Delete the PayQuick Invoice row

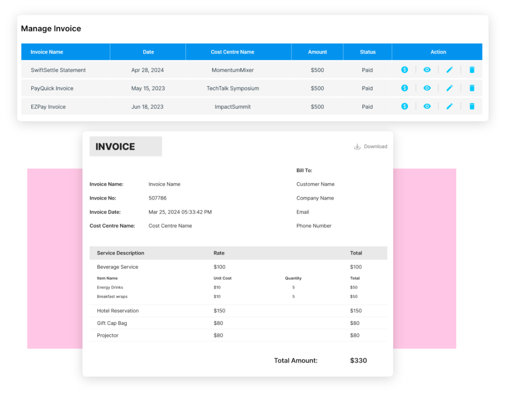pos(472,88)
